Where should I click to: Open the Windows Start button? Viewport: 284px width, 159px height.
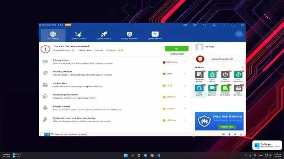pyautogui.click(x=126, y=155)
